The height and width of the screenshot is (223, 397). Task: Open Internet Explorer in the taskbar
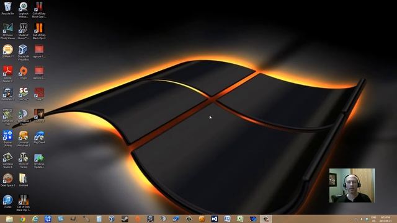[35, 219]
